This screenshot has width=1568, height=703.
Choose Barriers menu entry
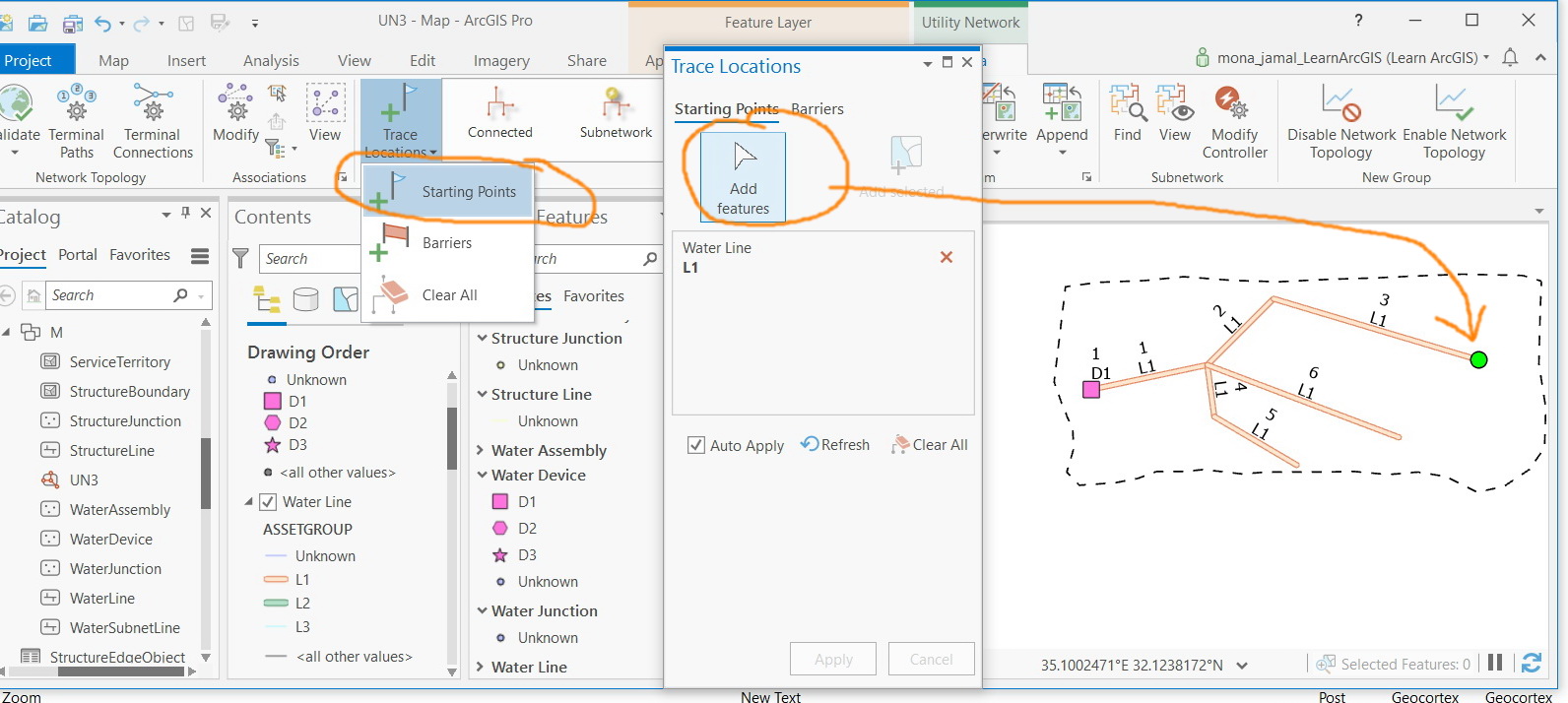point(449,242)
